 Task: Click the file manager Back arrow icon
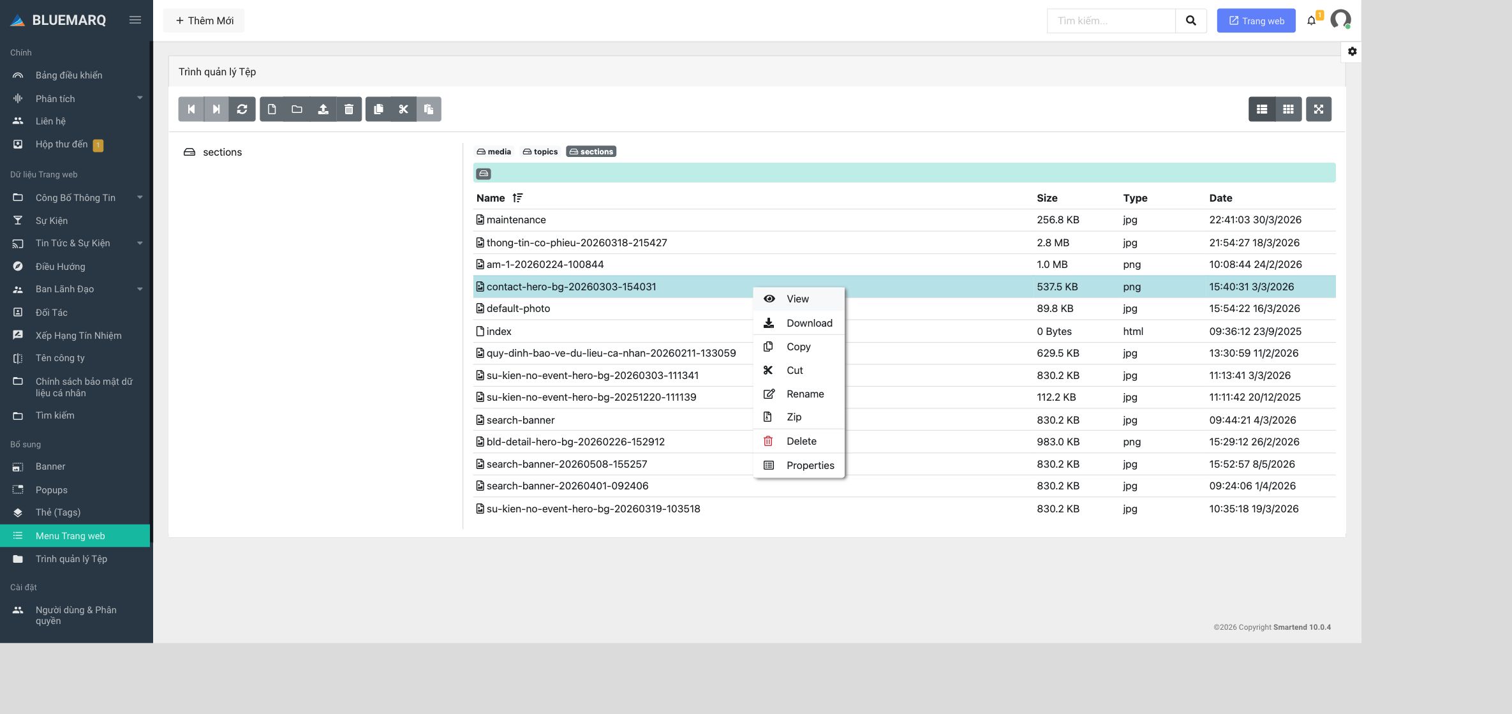coord(191,109)
